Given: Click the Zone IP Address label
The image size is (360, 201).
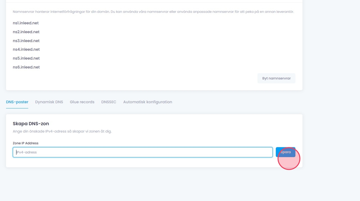Looking at the screenshot, I should click(x=25, y=143).
